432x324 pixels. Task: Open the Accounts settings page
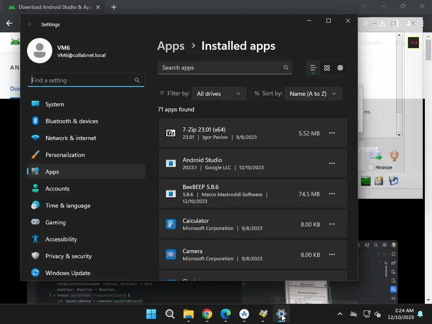(x=86, y=189)
